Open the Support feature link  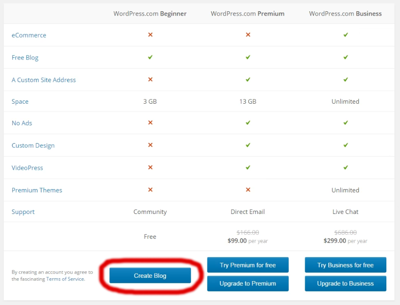tap(23, 212)
